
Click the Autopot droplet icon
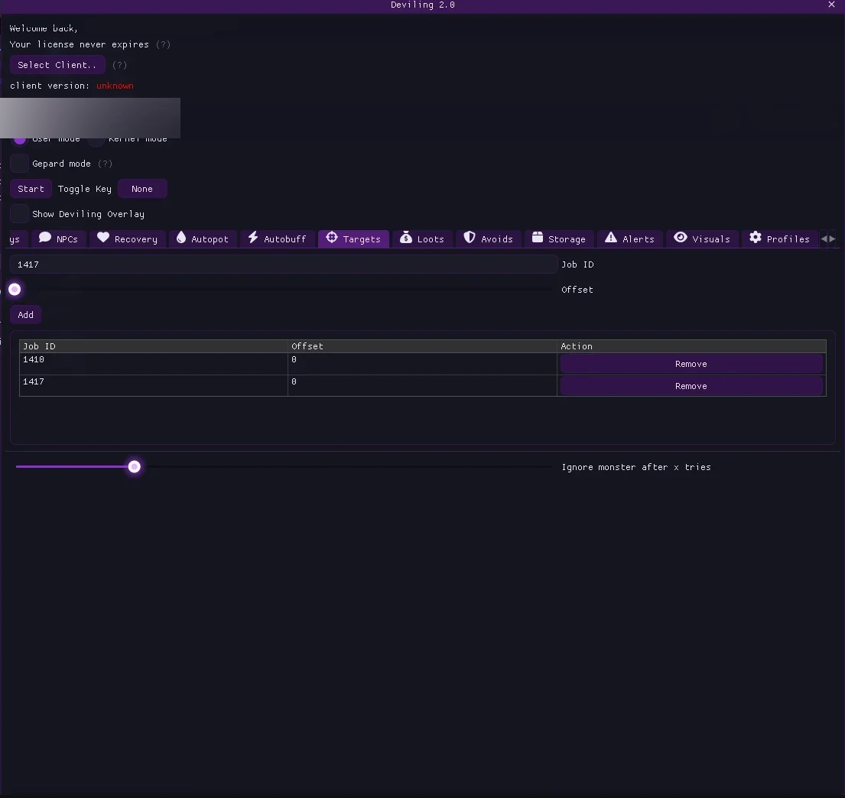tap(181, 238)
